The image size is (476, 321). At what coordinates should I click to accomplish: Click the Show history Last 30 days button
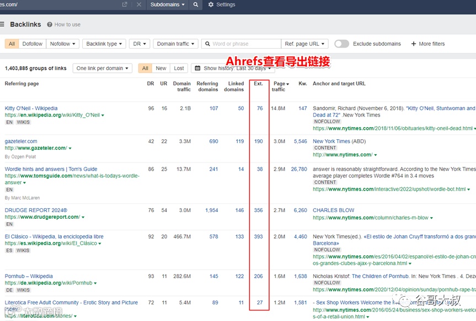233,68
